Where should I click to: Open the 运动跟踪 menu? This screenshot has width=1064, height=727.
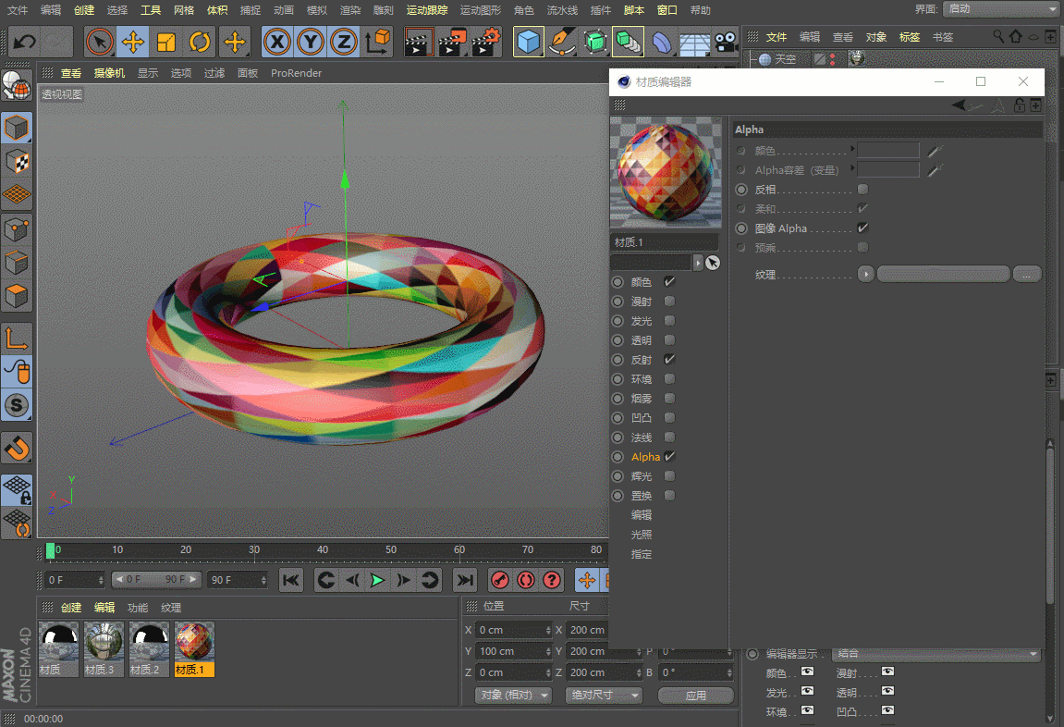[x=426, y=10]
